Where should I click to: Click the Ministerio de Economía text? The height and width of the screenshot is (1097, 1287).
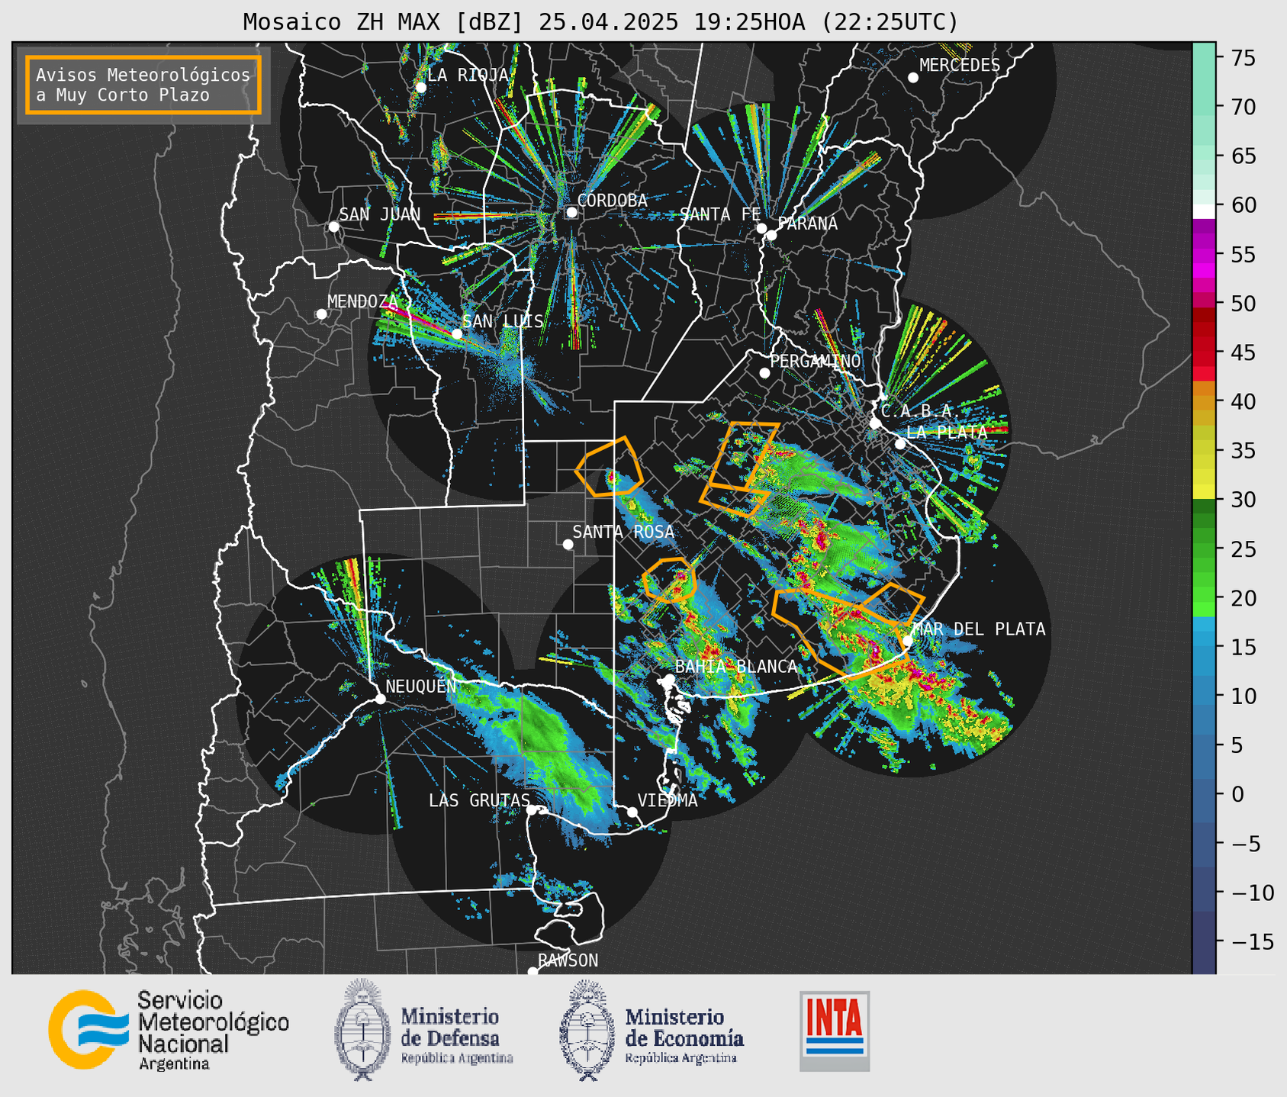pyautogui.click(x=684, y=1037)
